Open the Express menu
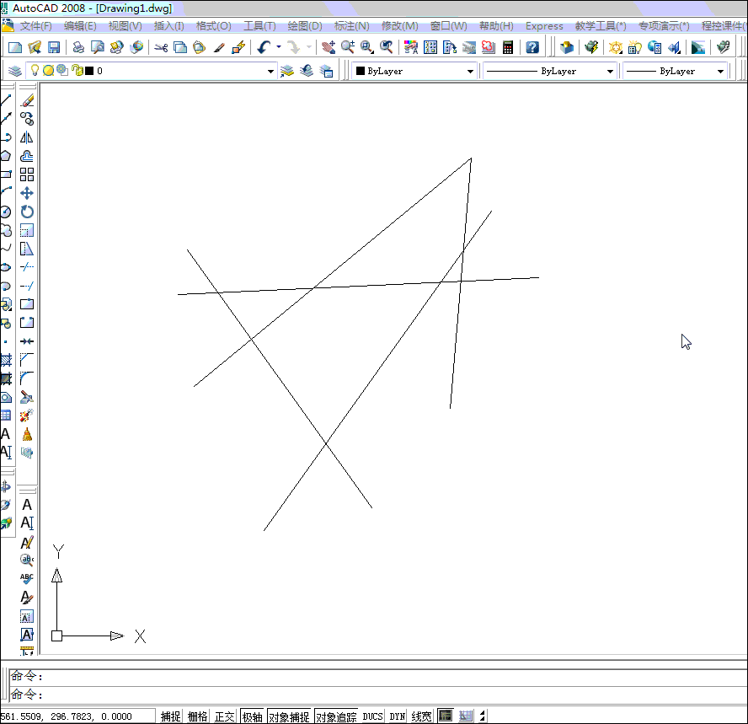 [544, 26]
